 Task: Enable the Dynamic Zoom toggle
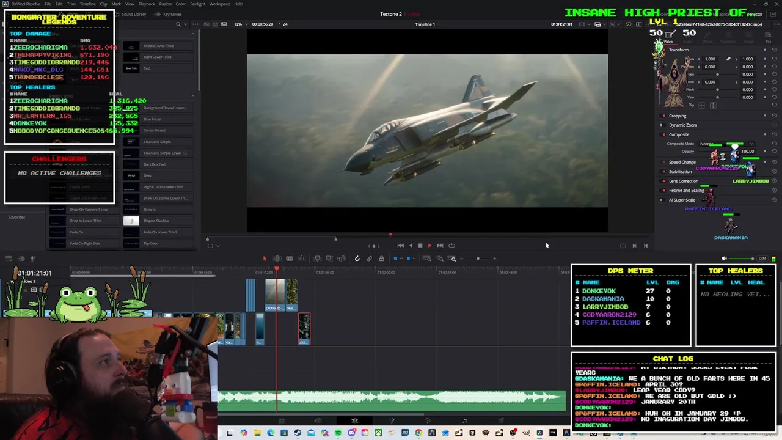[x=662, y=125]
